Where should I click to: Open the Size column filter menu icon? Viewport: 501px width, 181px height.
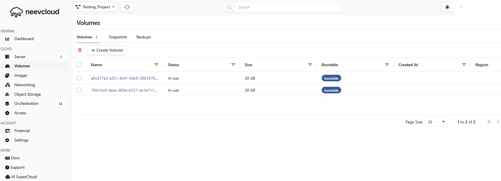coord(310,65)
